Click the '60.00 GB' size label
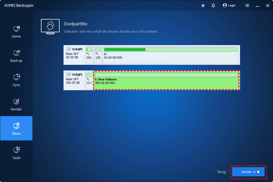Image resolution: width=273 pixels, height=182 pixels. 72,58
